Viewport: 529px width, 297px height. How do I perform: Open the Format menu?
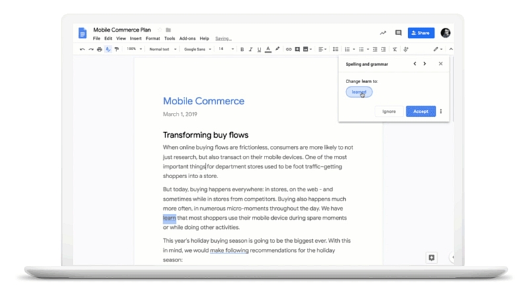[153, 39]
